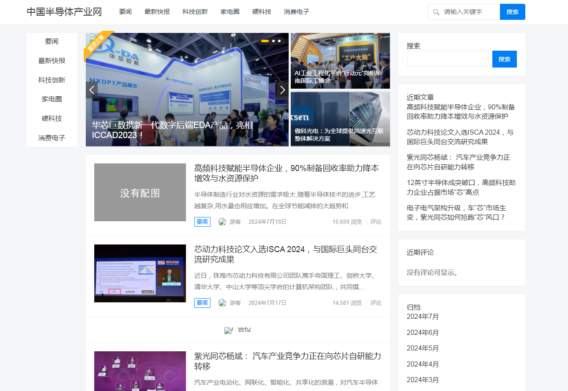Click 要闻 tag on July 18 article

point(202,222)
